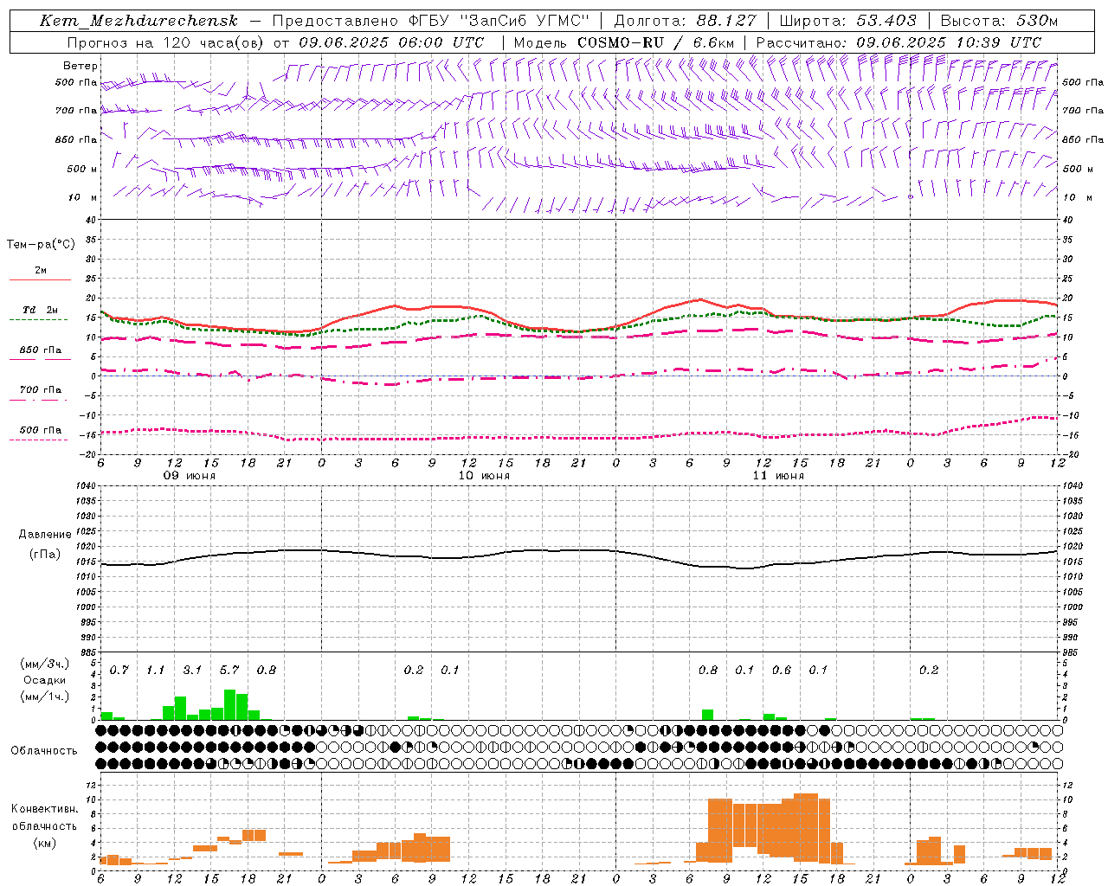Click the 'Прогноз на 120 часа(ов)' forecast text
This screenshot has width=1108, height=886.
pyautogui.click(x=167, y=42)
